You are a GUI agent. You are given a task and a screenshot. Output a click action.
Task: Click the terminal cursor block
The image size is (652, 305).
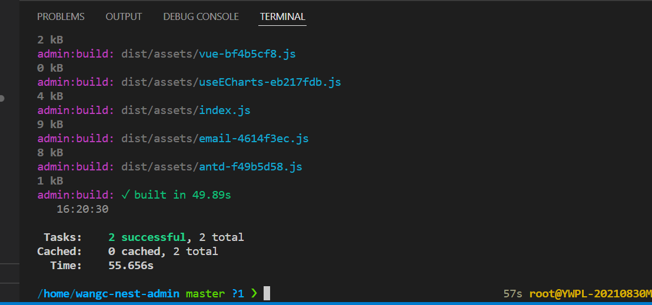pyautogui.click(x=267, y=293)
